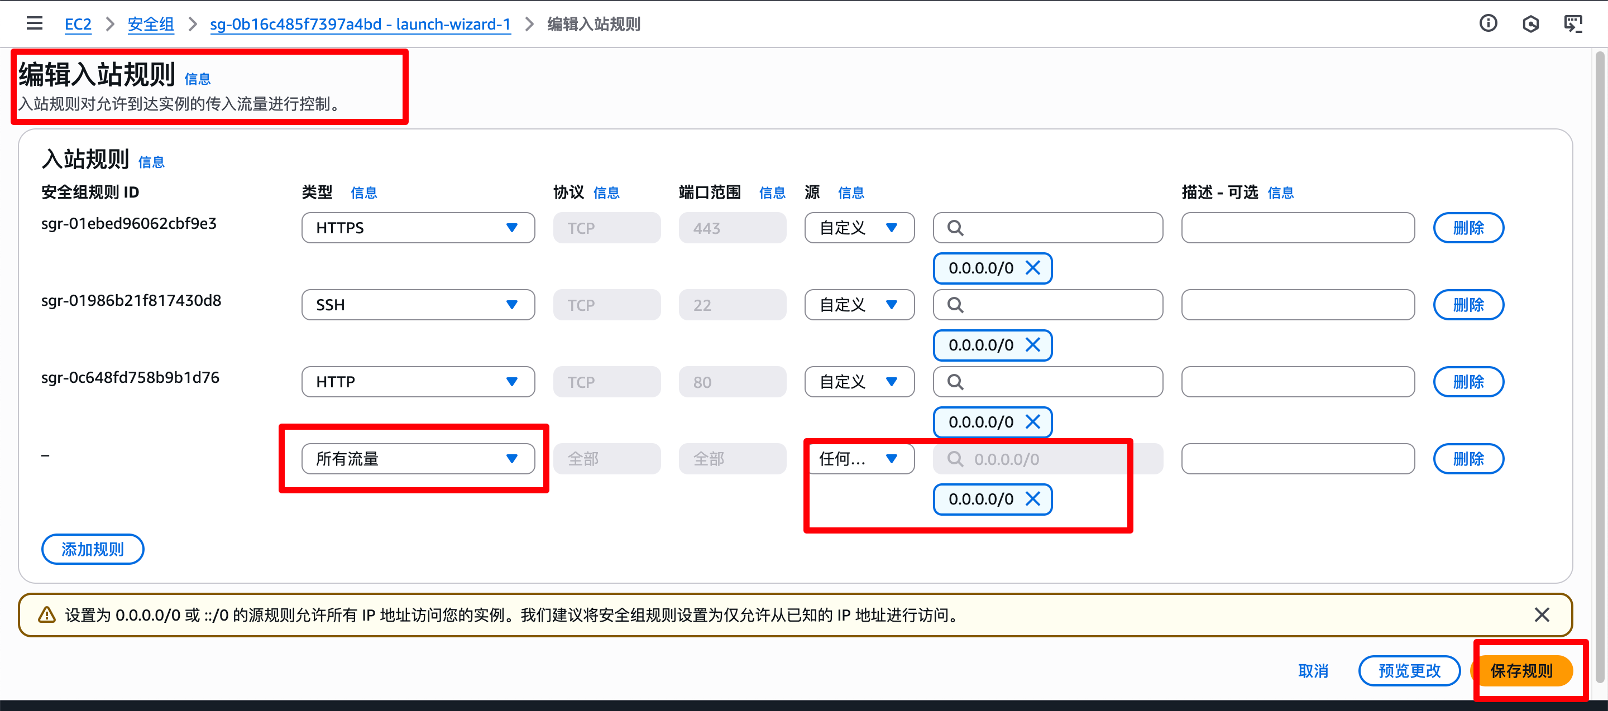Screen dimensions: 1608x711
Task: Open the hamburger navigation menu
Action: click(x=34, y=23)
